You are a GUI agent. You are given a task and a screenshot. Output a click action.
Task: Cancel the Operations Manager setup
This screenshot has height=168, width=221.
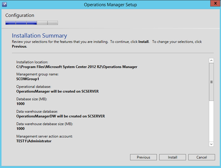click(x=202, y=157)
